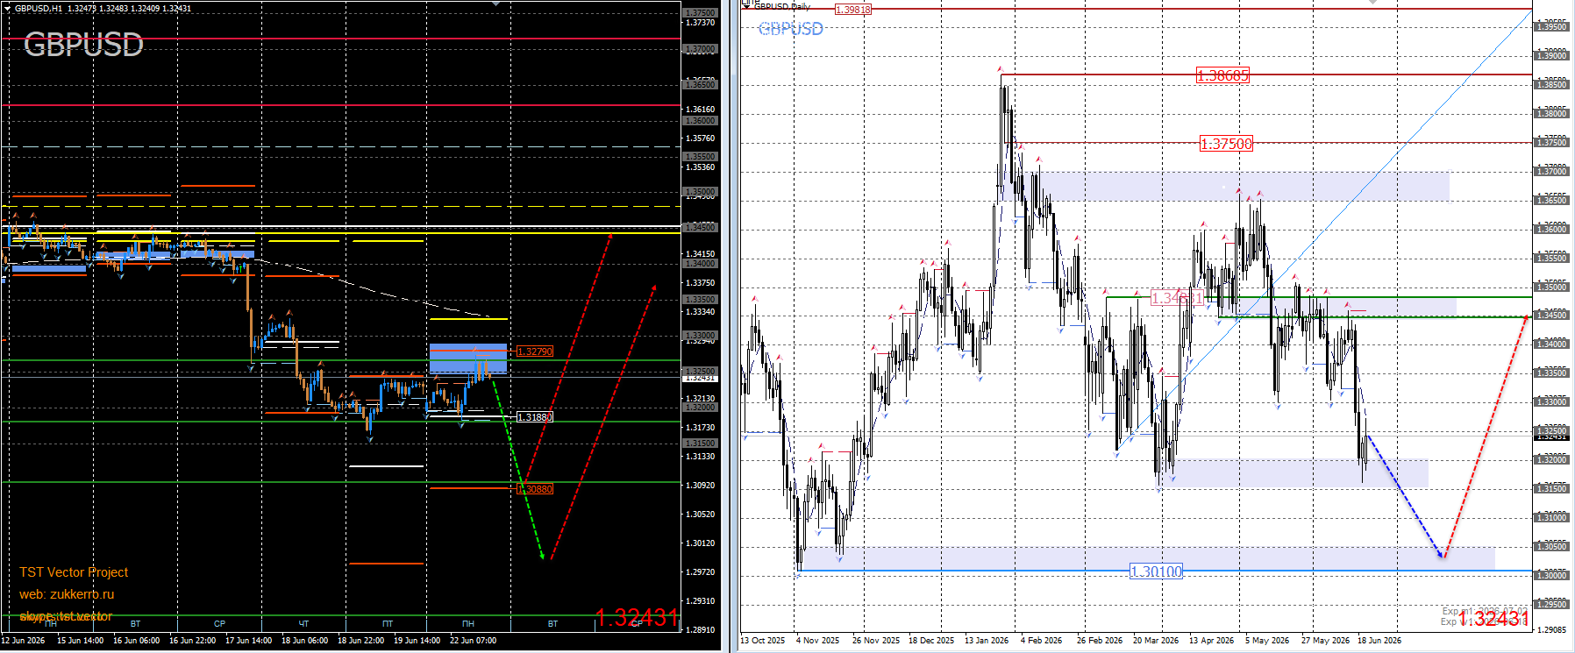The height and width of the screenshot is (653, 1575).
Task: Select the 1.30100 support label on Daily chart
Action: pyautogui.click(x=1156, y=571)
